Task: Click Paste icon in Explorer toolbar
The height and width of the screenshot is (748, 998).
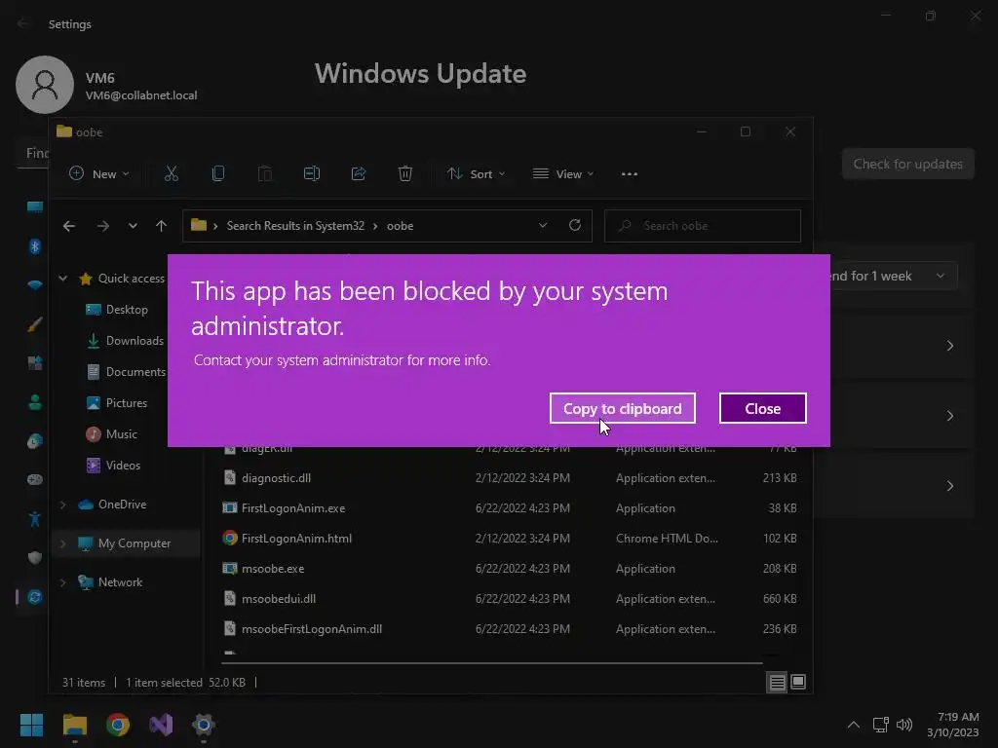Action: [x=265, y=173]
